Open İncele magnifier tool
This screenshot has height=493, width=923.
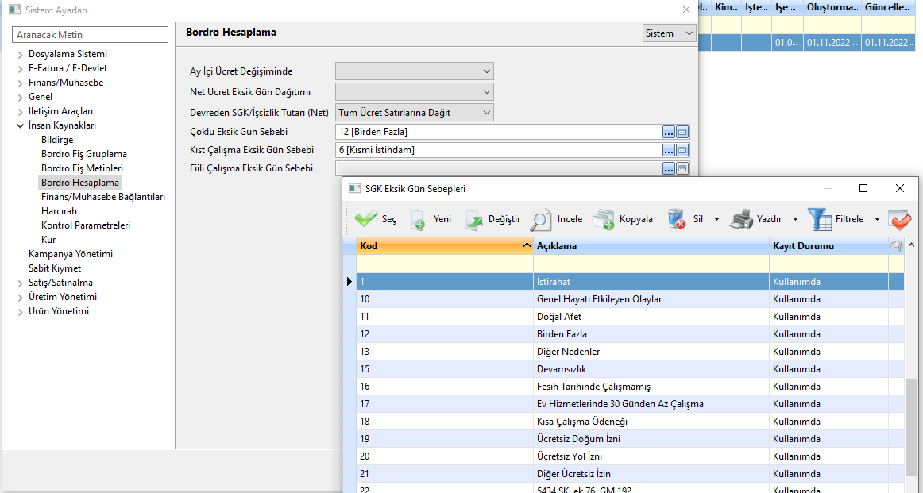point(541,219)
